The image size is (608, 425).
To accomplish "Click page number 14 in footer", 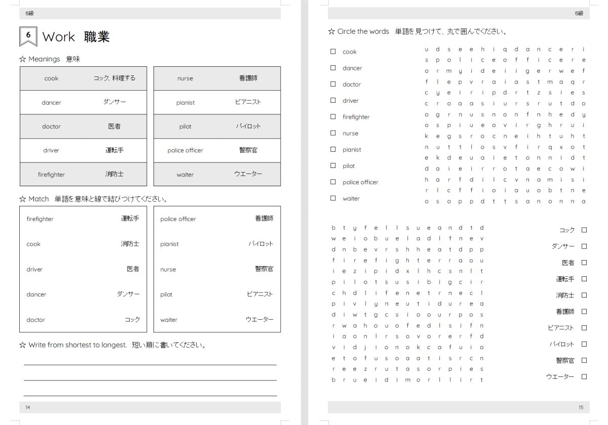I will [x=27, y=407].
